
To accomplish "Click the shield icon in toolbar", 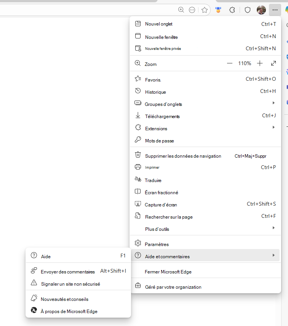I will click(x=248, y=10).
